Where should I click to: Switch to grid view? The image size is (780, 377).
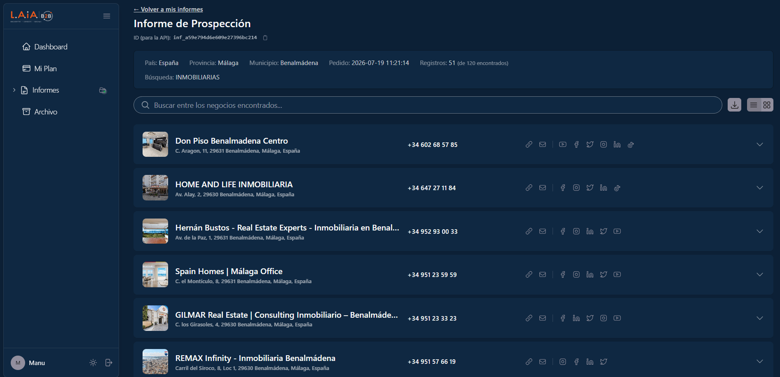(767, 105)
